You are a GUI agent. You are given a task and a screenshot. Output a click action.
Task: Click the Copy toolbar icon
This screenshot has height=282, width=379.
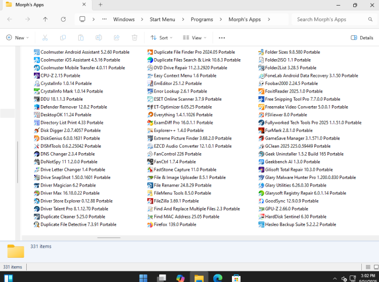63,38
